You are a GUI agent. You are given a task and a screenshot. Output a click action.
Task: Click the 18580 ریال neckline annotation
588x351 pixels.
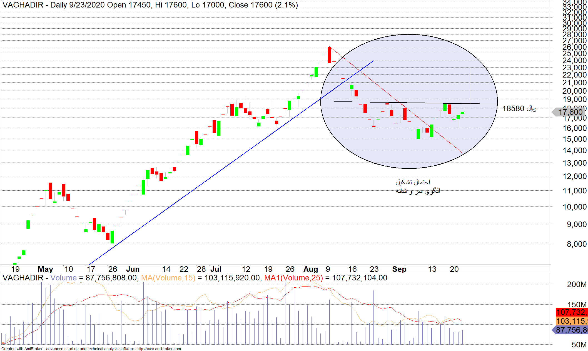coord(519,109)
